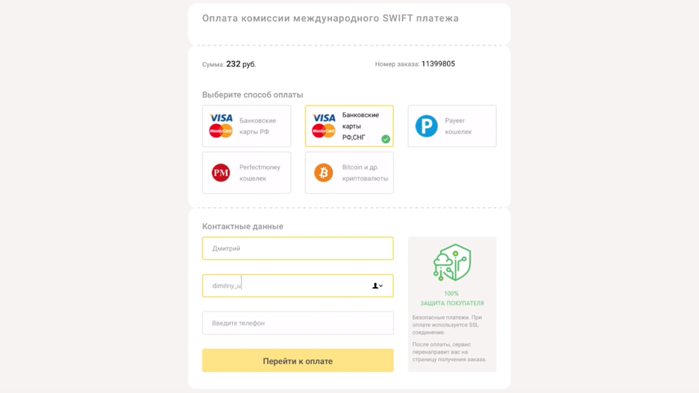Screen dimensions: 699x393
Task: Click the name field containing Дмитрий
Action: pyautogui.click(x=298, y=249)
